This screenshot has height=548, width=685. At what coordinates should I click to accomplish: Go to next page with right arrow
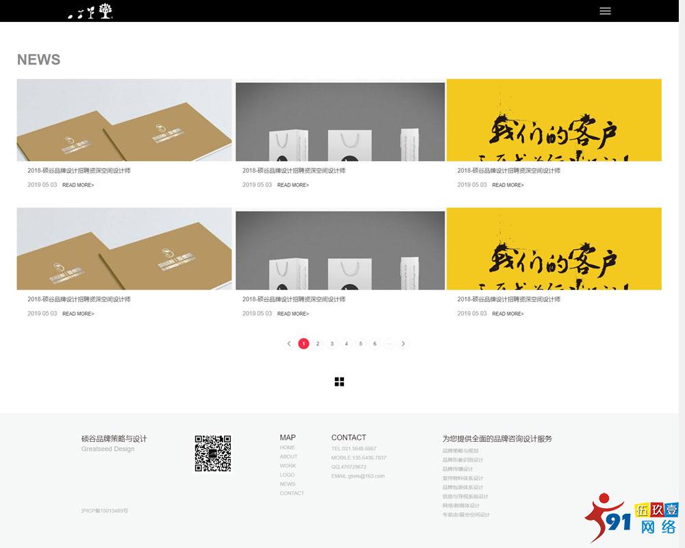pos(403,344)
